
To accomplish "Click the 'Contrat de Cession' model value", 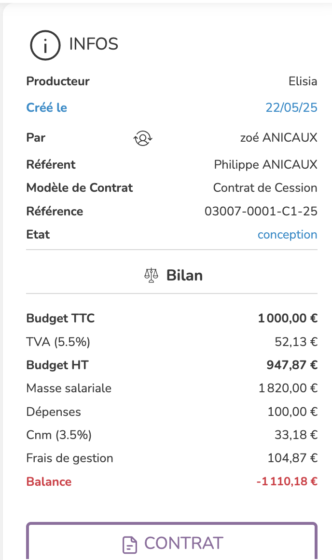I will point(265,188).
